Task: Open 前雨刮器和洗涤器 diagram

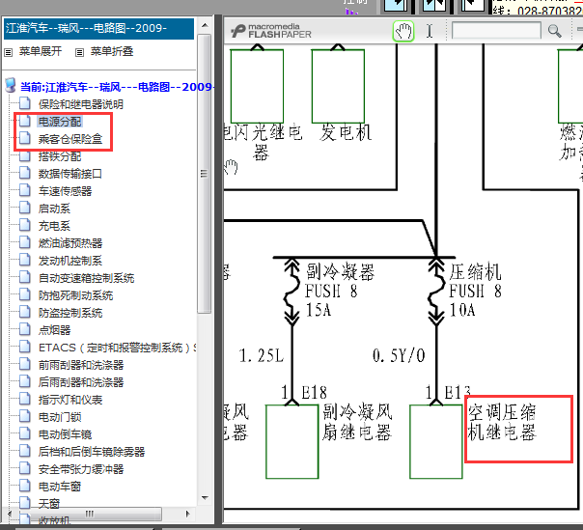Action: (81, 365)
